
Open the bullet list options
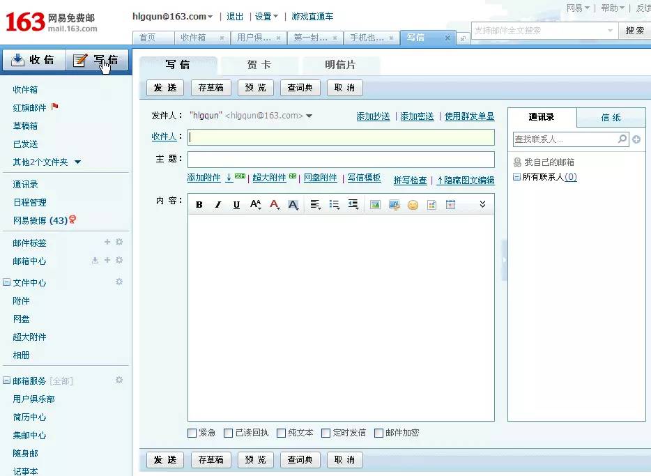pos(335,205)
